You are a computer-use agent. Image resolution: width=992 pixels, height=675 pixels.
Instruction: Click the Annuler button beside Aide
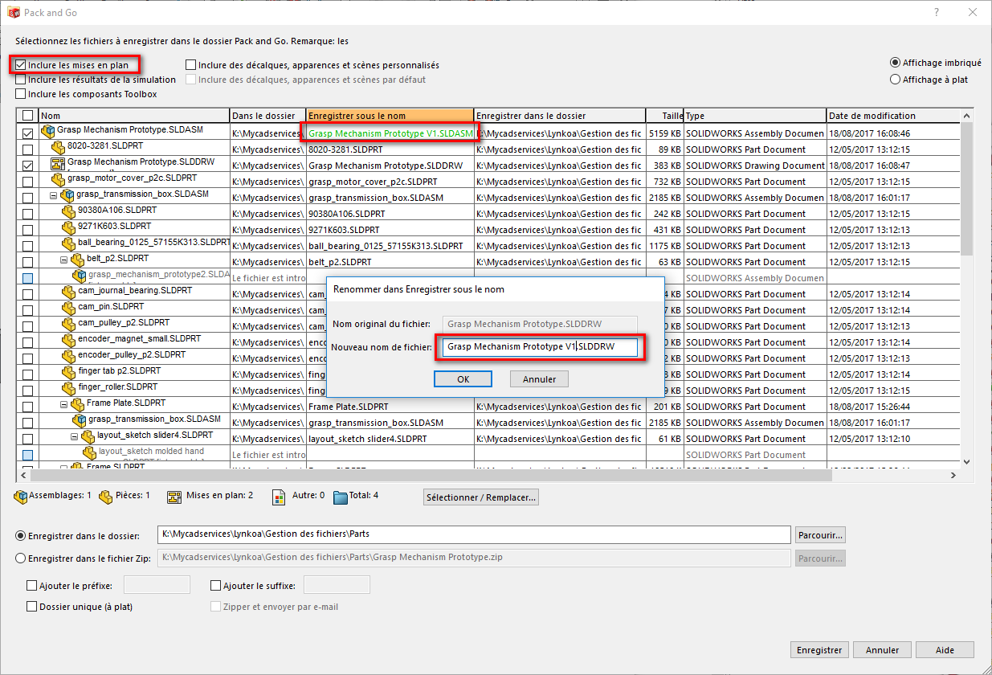click(882, 650)
